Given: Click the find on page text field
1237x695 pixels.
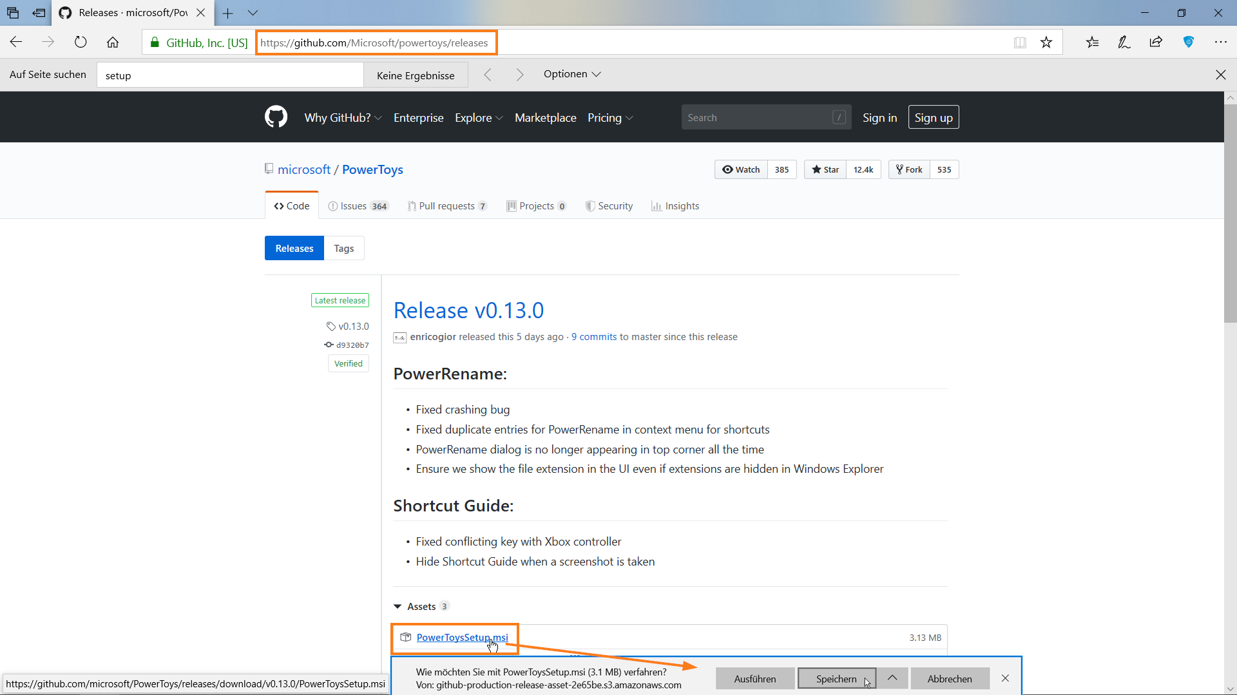Looking at the screenshot, I should click(230, 75).
